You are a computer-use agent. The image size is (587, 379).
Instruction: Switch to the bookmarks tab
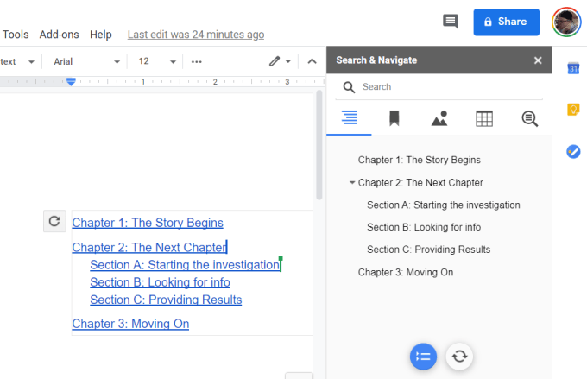pyautogui.click(x=394, y=119)
